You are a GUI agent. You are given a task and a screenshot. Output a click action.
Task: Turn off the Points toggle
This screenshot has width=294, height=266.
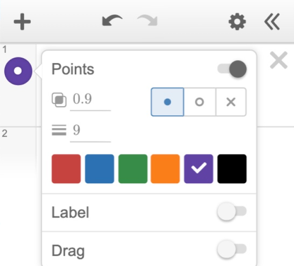pyautogui.click(x=232, y=70)
